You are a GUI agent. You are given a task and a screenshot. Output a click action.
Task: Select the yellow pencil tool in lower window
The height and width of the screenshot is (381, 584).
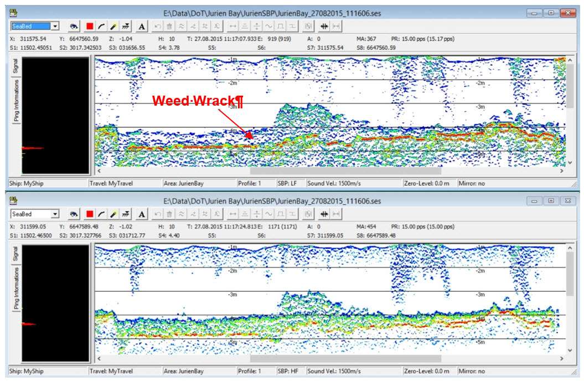(x=113, y=214)
